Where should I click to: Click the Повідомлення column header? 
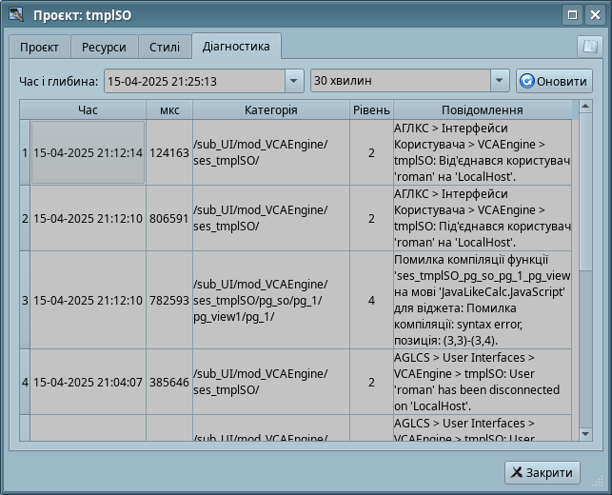(482, 110)
